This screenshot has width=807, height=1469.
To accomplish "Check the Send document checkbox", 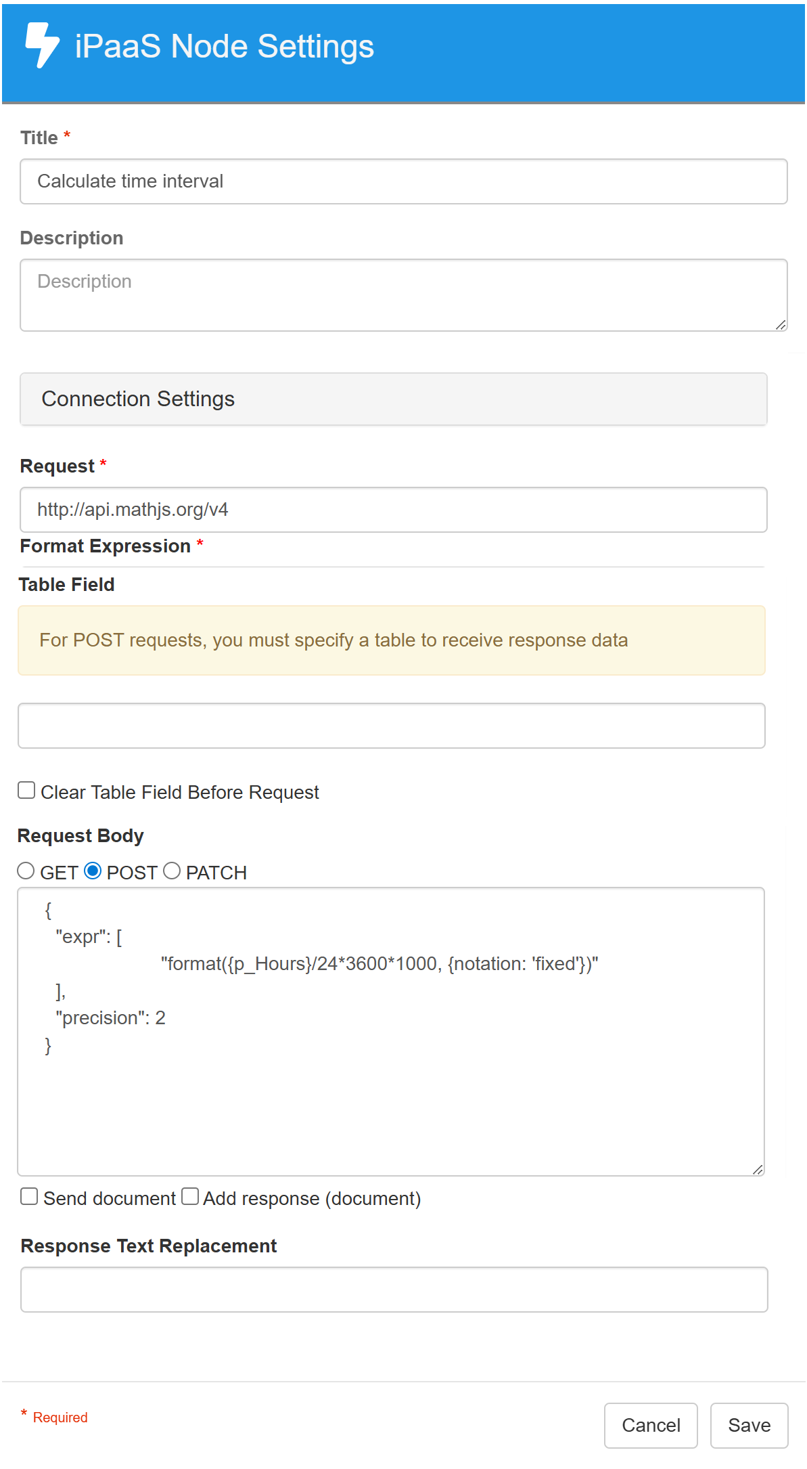I will tap(29, 1197).
